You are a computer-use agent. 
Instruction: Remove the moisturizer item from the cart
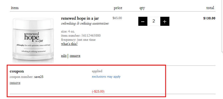click(x=75, y=56)
